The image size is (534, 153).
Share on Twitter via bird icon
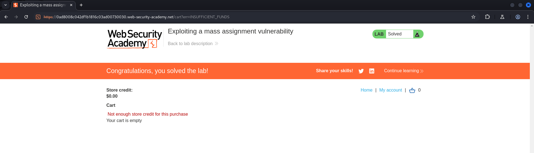(x=361, y=71)
